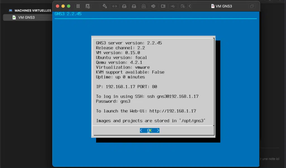286x168 pixels.
Task: Click the first hard disk icon
Action: point(124,6)
